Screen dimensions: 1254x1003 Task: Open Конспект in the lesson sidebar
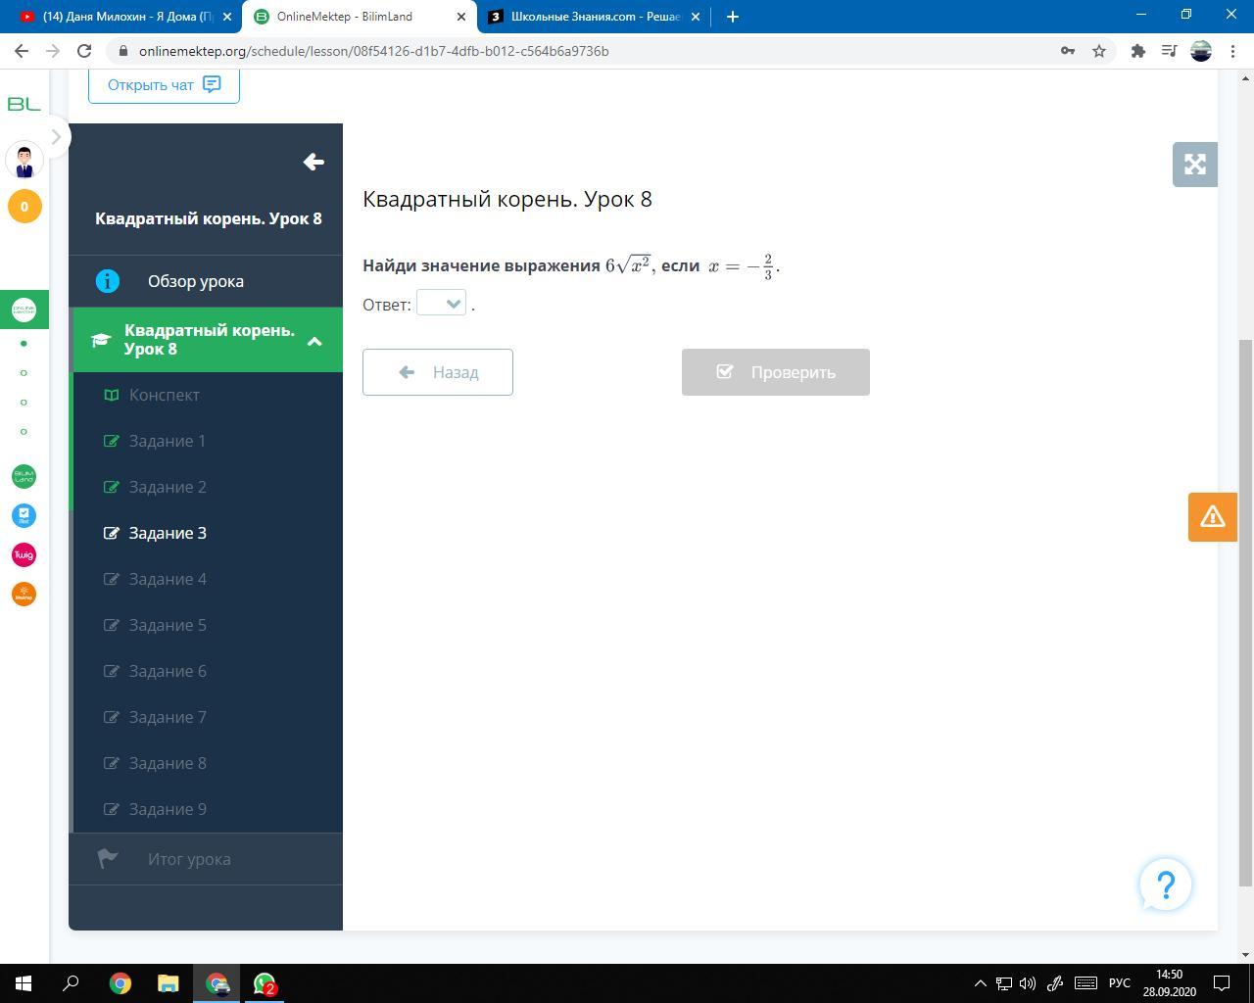coord(164,395)
